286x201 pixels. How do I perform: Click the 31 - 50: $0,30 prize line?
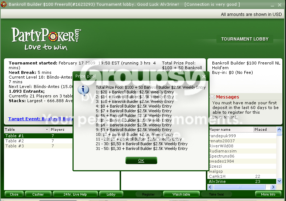click(141, 148)
